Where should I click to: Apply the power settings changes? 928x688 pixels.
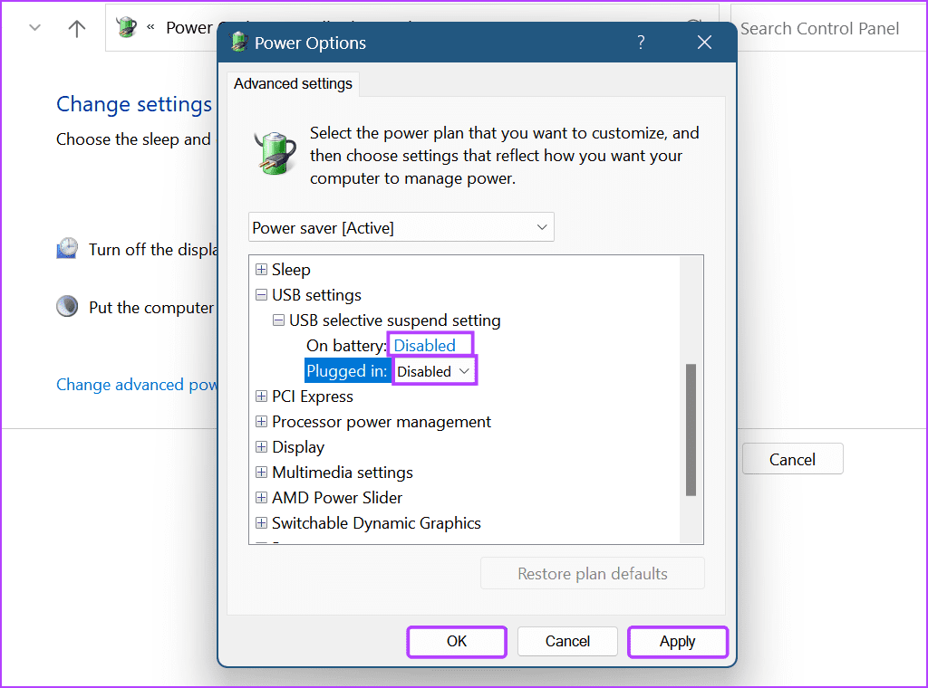pos(677,641)
